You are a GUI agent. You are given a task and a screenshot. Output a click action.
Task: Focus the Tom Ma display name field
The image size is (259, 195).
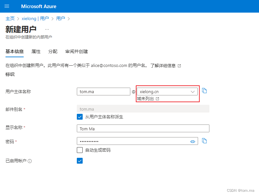tap(143, 128)
